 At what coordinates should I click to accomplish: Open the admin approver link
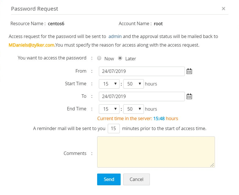pos(115,36)
